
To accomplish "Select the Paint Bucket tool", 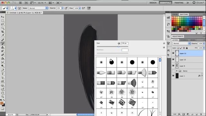I will [x=3, y=58].
